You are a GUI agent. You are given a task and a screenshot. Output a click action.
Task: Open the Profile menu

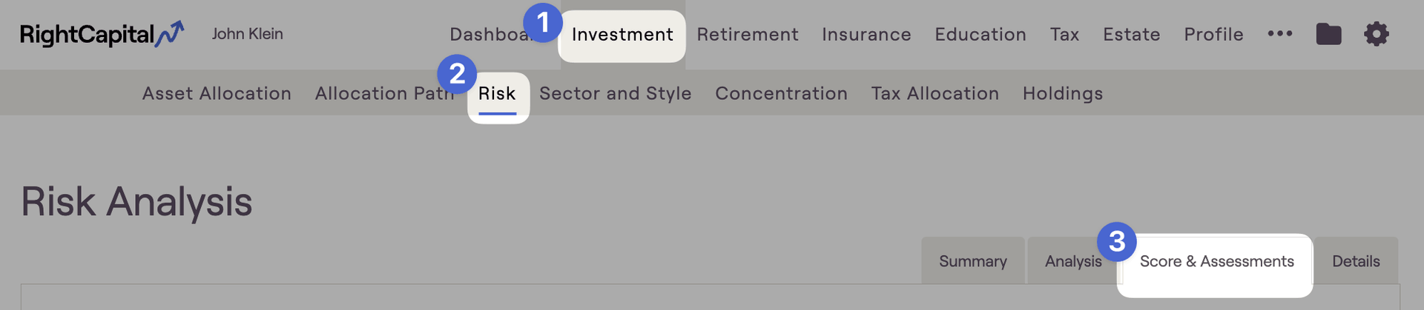point(1213,35)
